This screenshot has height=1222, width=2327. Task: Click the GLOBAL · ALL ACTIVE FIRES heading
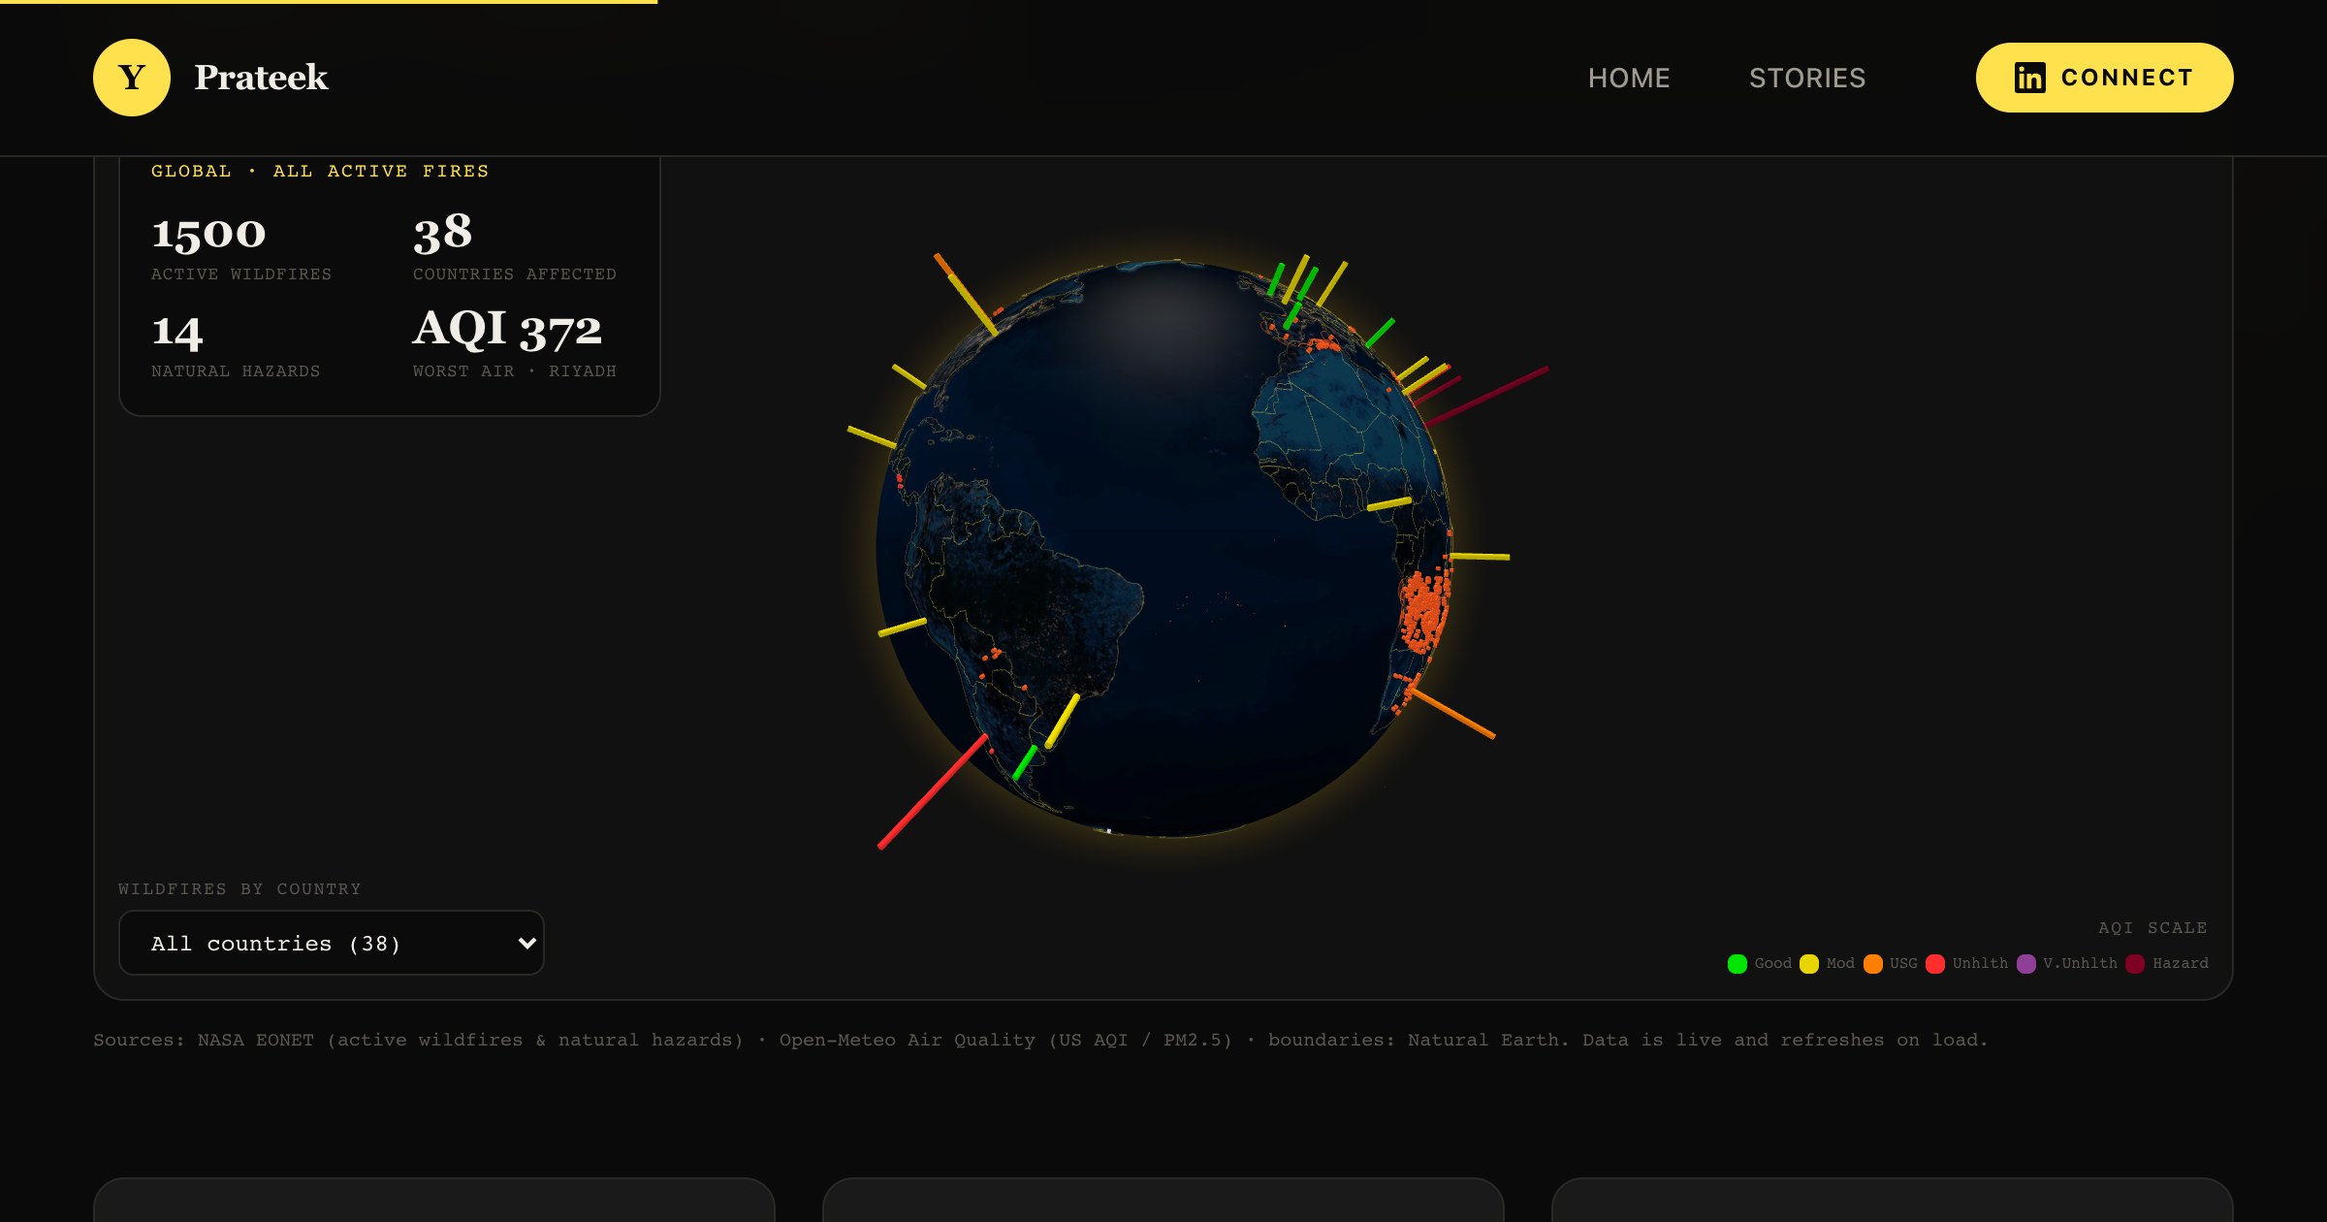click(x=320, y=171)
